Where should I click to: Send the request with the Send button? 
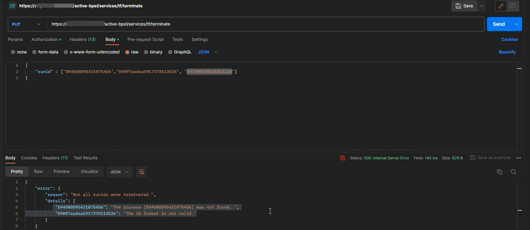click(x=499, y=24)
